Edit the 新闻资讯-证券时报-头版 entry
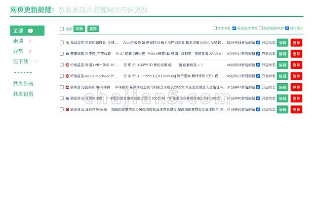The image size is (316, 197). click(282, 109)
